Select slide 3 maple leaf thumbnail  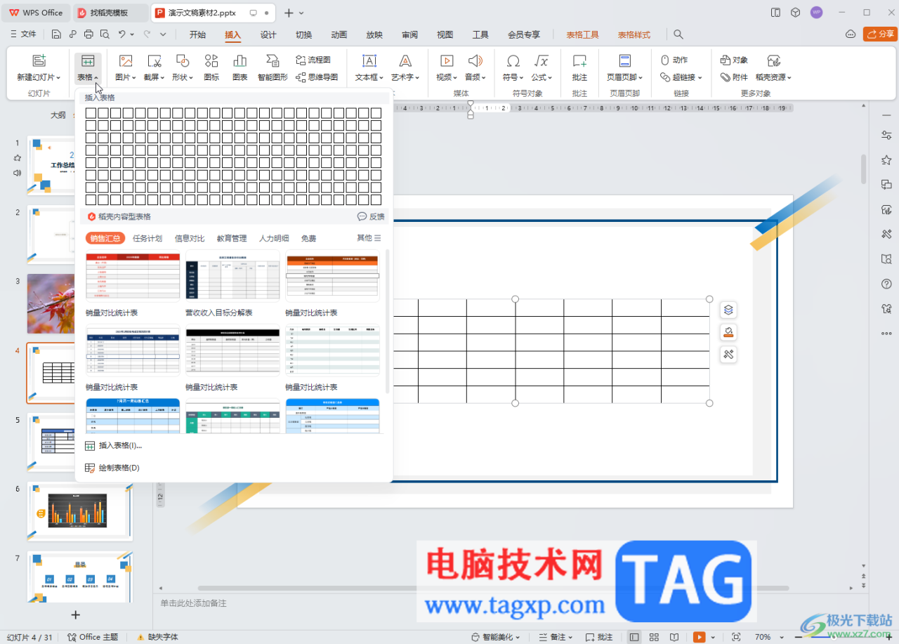pyautogui.click(x=50, y=304)
